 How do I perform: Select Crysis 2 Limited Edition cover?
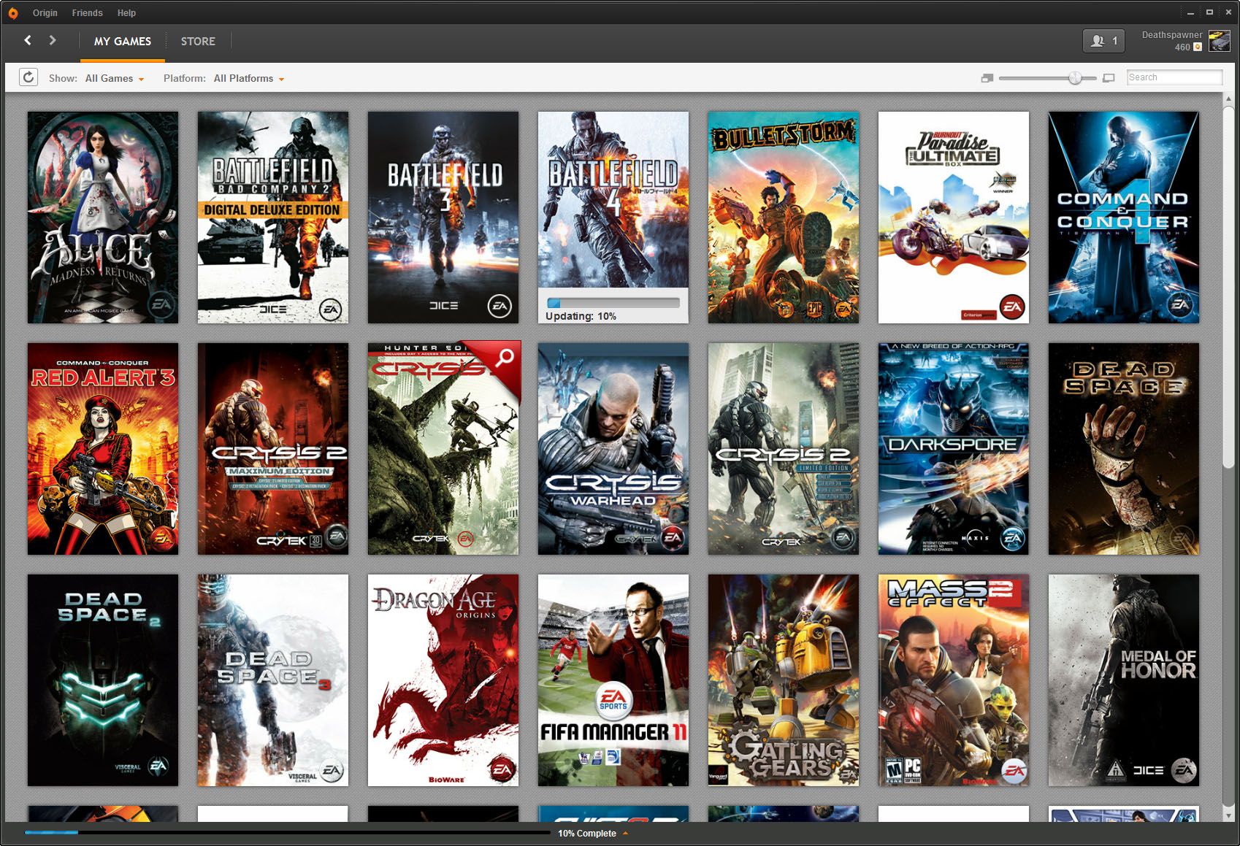[x=784, y=449]
